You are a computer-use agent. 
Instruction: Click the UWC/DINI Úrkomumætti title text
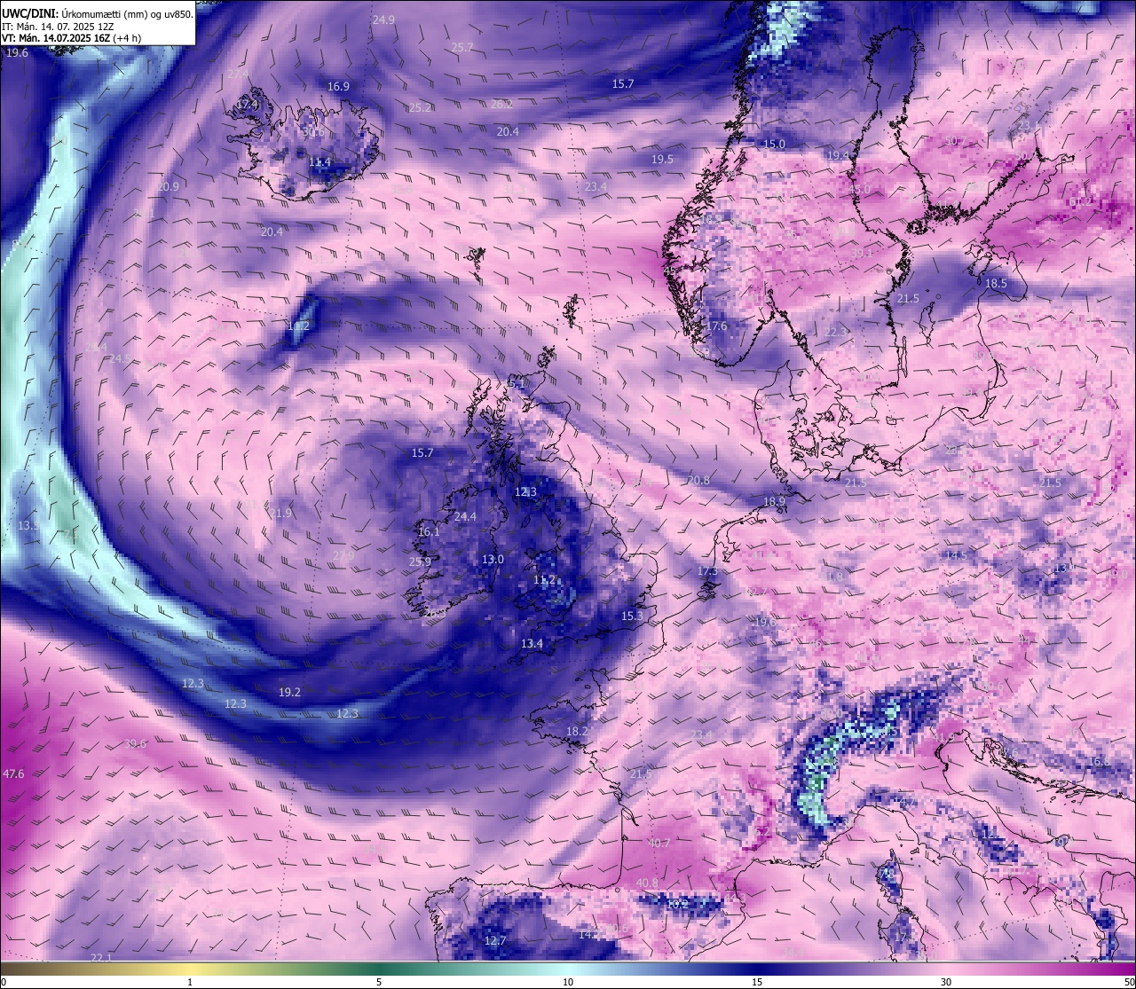(97, 13)
